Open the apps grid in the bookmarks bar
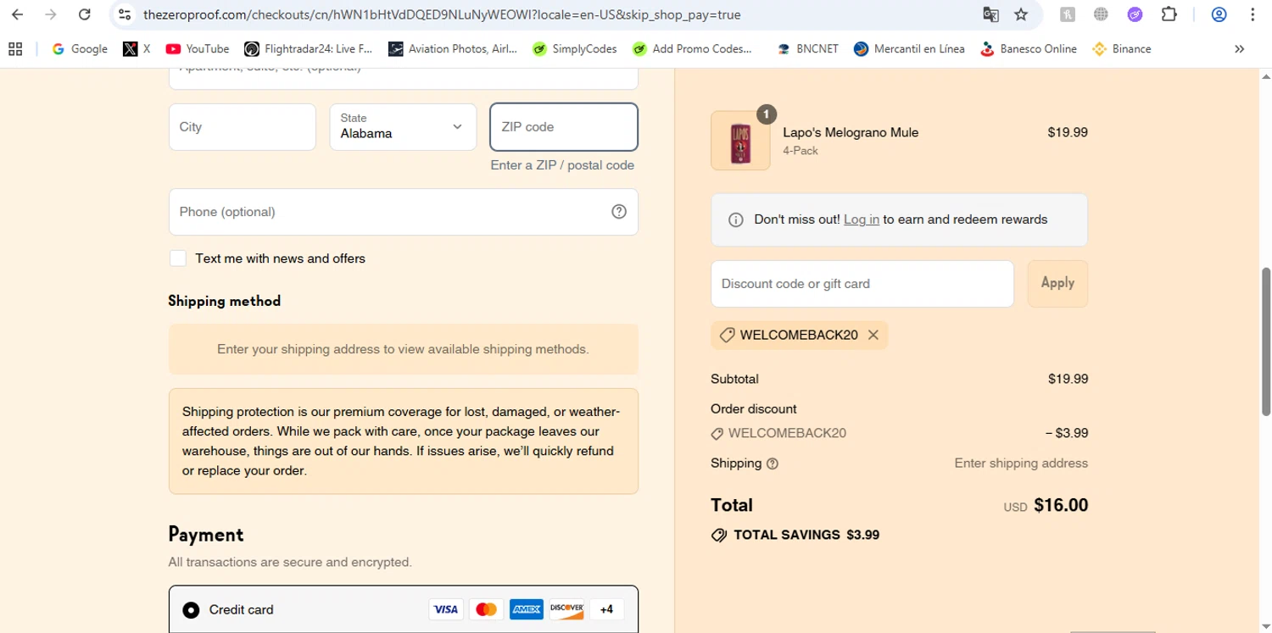 15,49
